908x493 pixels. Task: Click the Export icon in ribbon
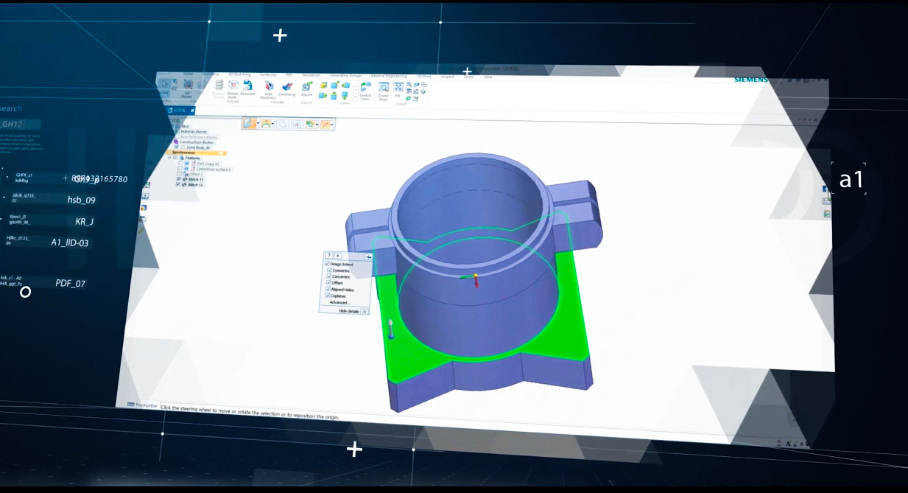click(307, 87)
